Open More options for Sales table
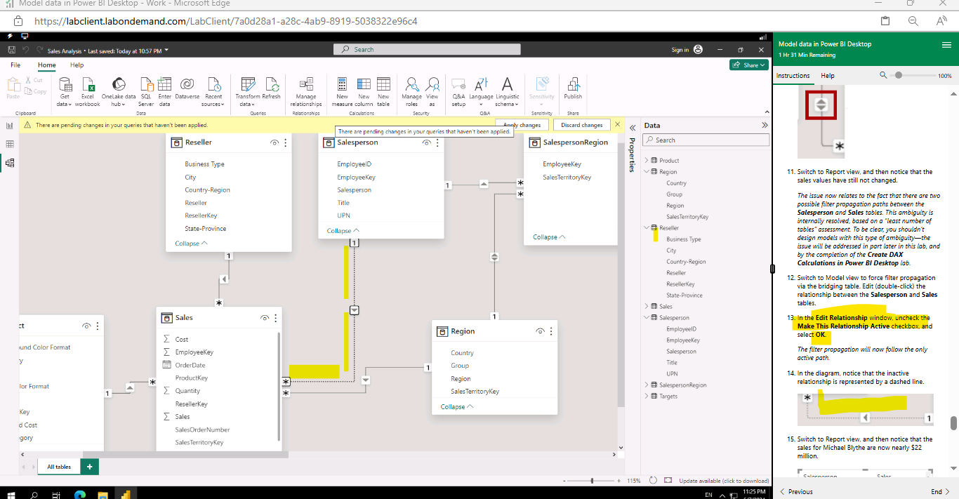959x499 pixels. click(276, 318)
